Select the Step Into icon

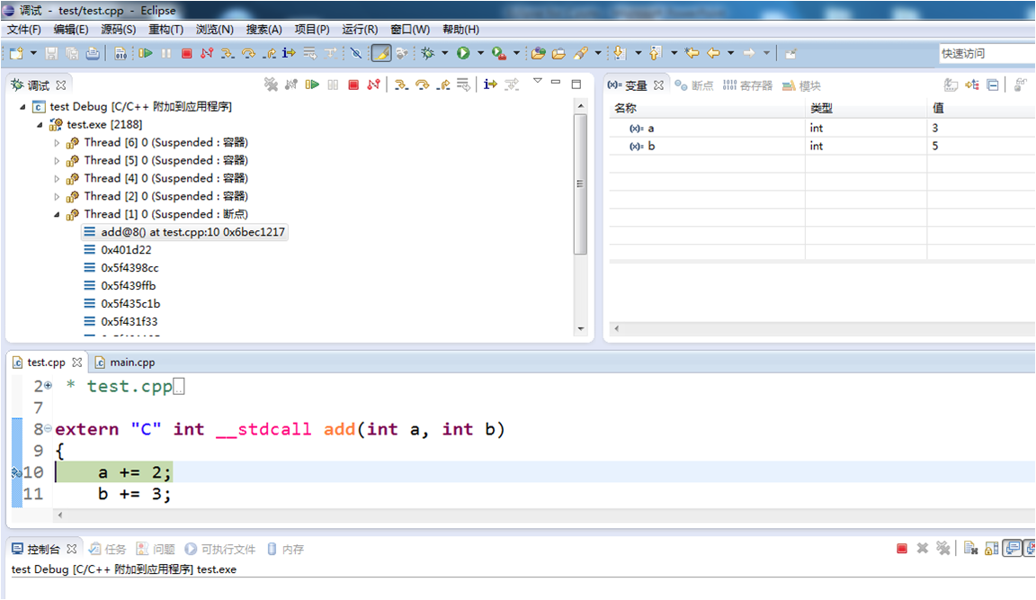pos(401,84)
